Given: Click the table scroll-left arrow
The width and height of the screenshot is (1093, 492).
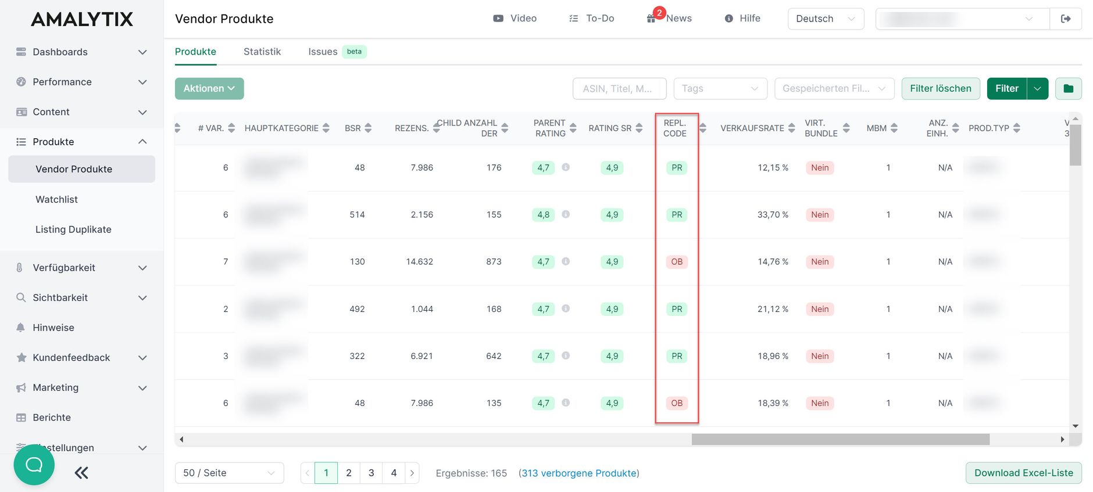Looking at the screenshot, I should (x=181, y=439).
